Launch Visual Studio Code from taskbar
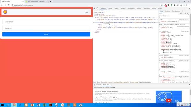The image size is (191, 107). [20, 105]
